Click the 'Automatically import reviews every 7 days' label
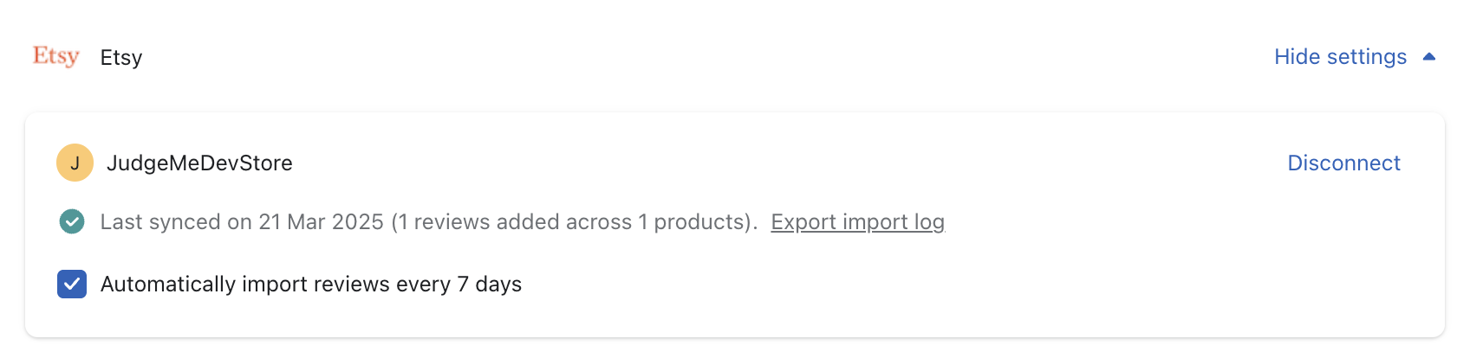 point(310,284)
